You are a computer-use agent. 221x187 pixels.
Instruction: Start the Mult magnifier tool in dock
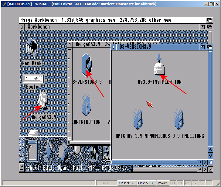point(78,154)
